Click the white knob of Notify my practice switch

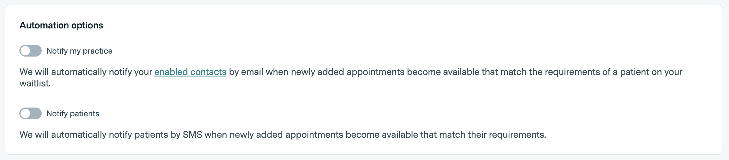26,51
